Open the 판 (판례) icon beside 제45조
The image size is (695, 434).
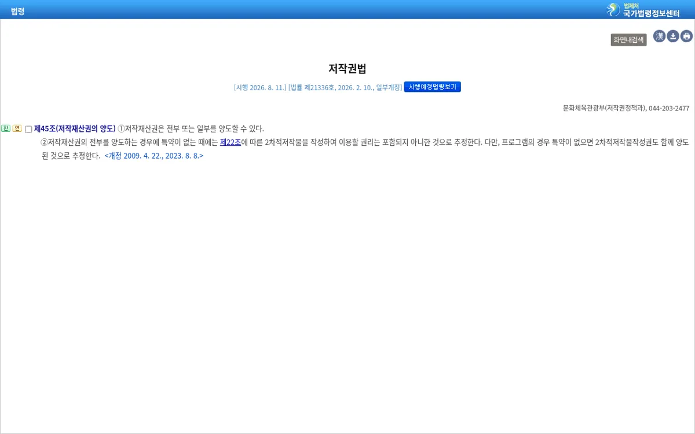coord(6,128)
